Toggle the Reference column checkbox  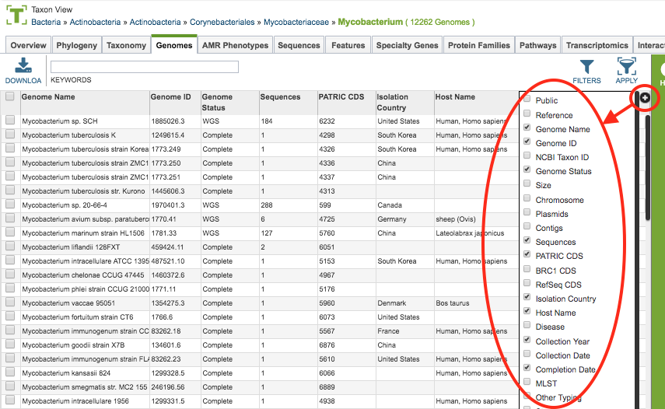click(x=527, y=114)
